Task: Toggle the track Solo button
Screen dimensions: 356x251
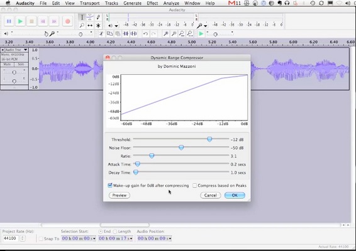Action: (21, 65)
